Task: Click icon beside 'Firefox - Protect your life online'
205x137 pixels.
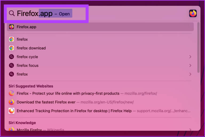Action: (11, 93)
